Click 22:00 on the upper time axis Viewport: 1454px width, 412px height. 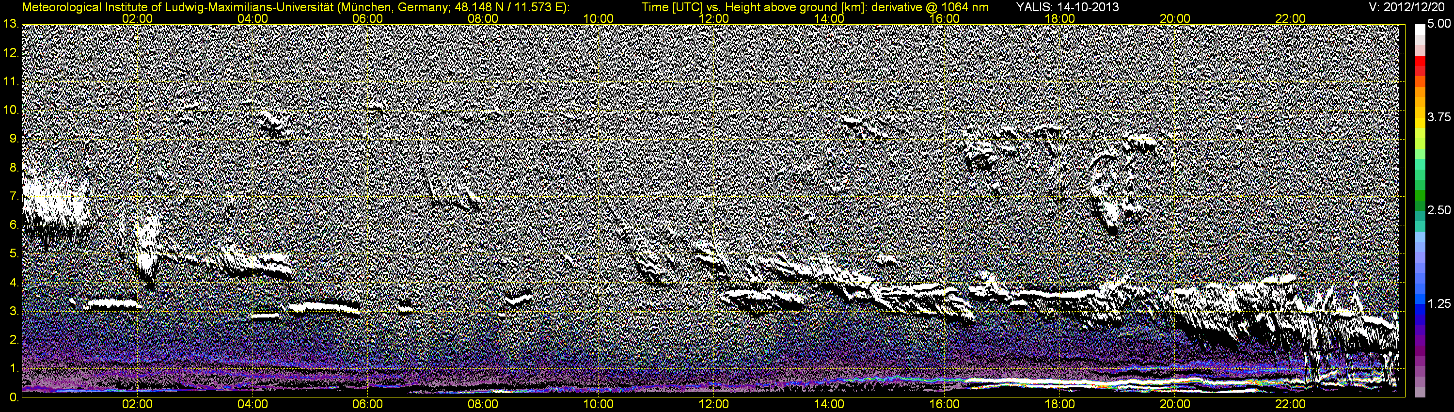1290,18
